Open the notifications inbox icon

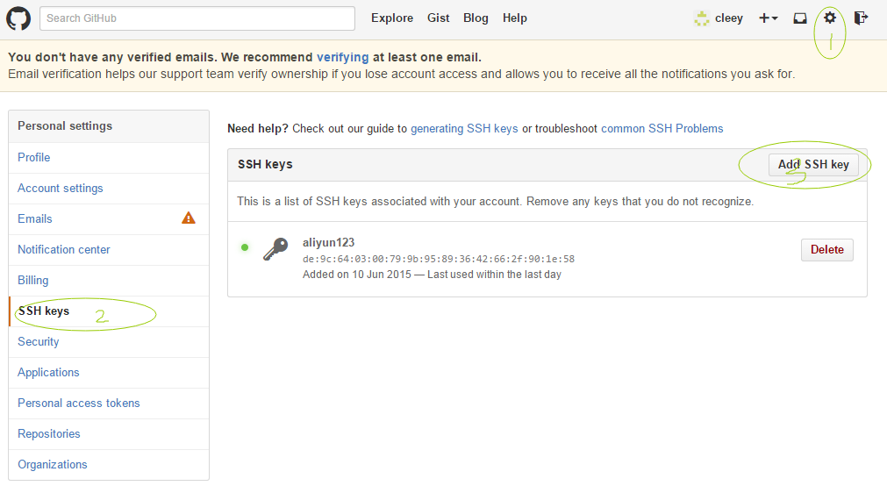coord(800,18)
